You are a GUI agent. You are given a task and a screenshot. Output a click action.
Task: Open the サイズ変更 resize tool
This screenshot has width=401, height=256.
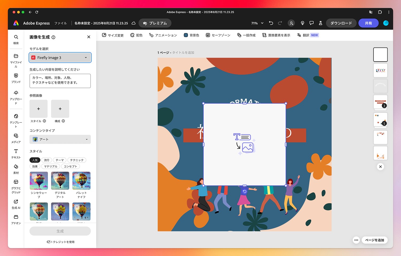coord(113,35)
